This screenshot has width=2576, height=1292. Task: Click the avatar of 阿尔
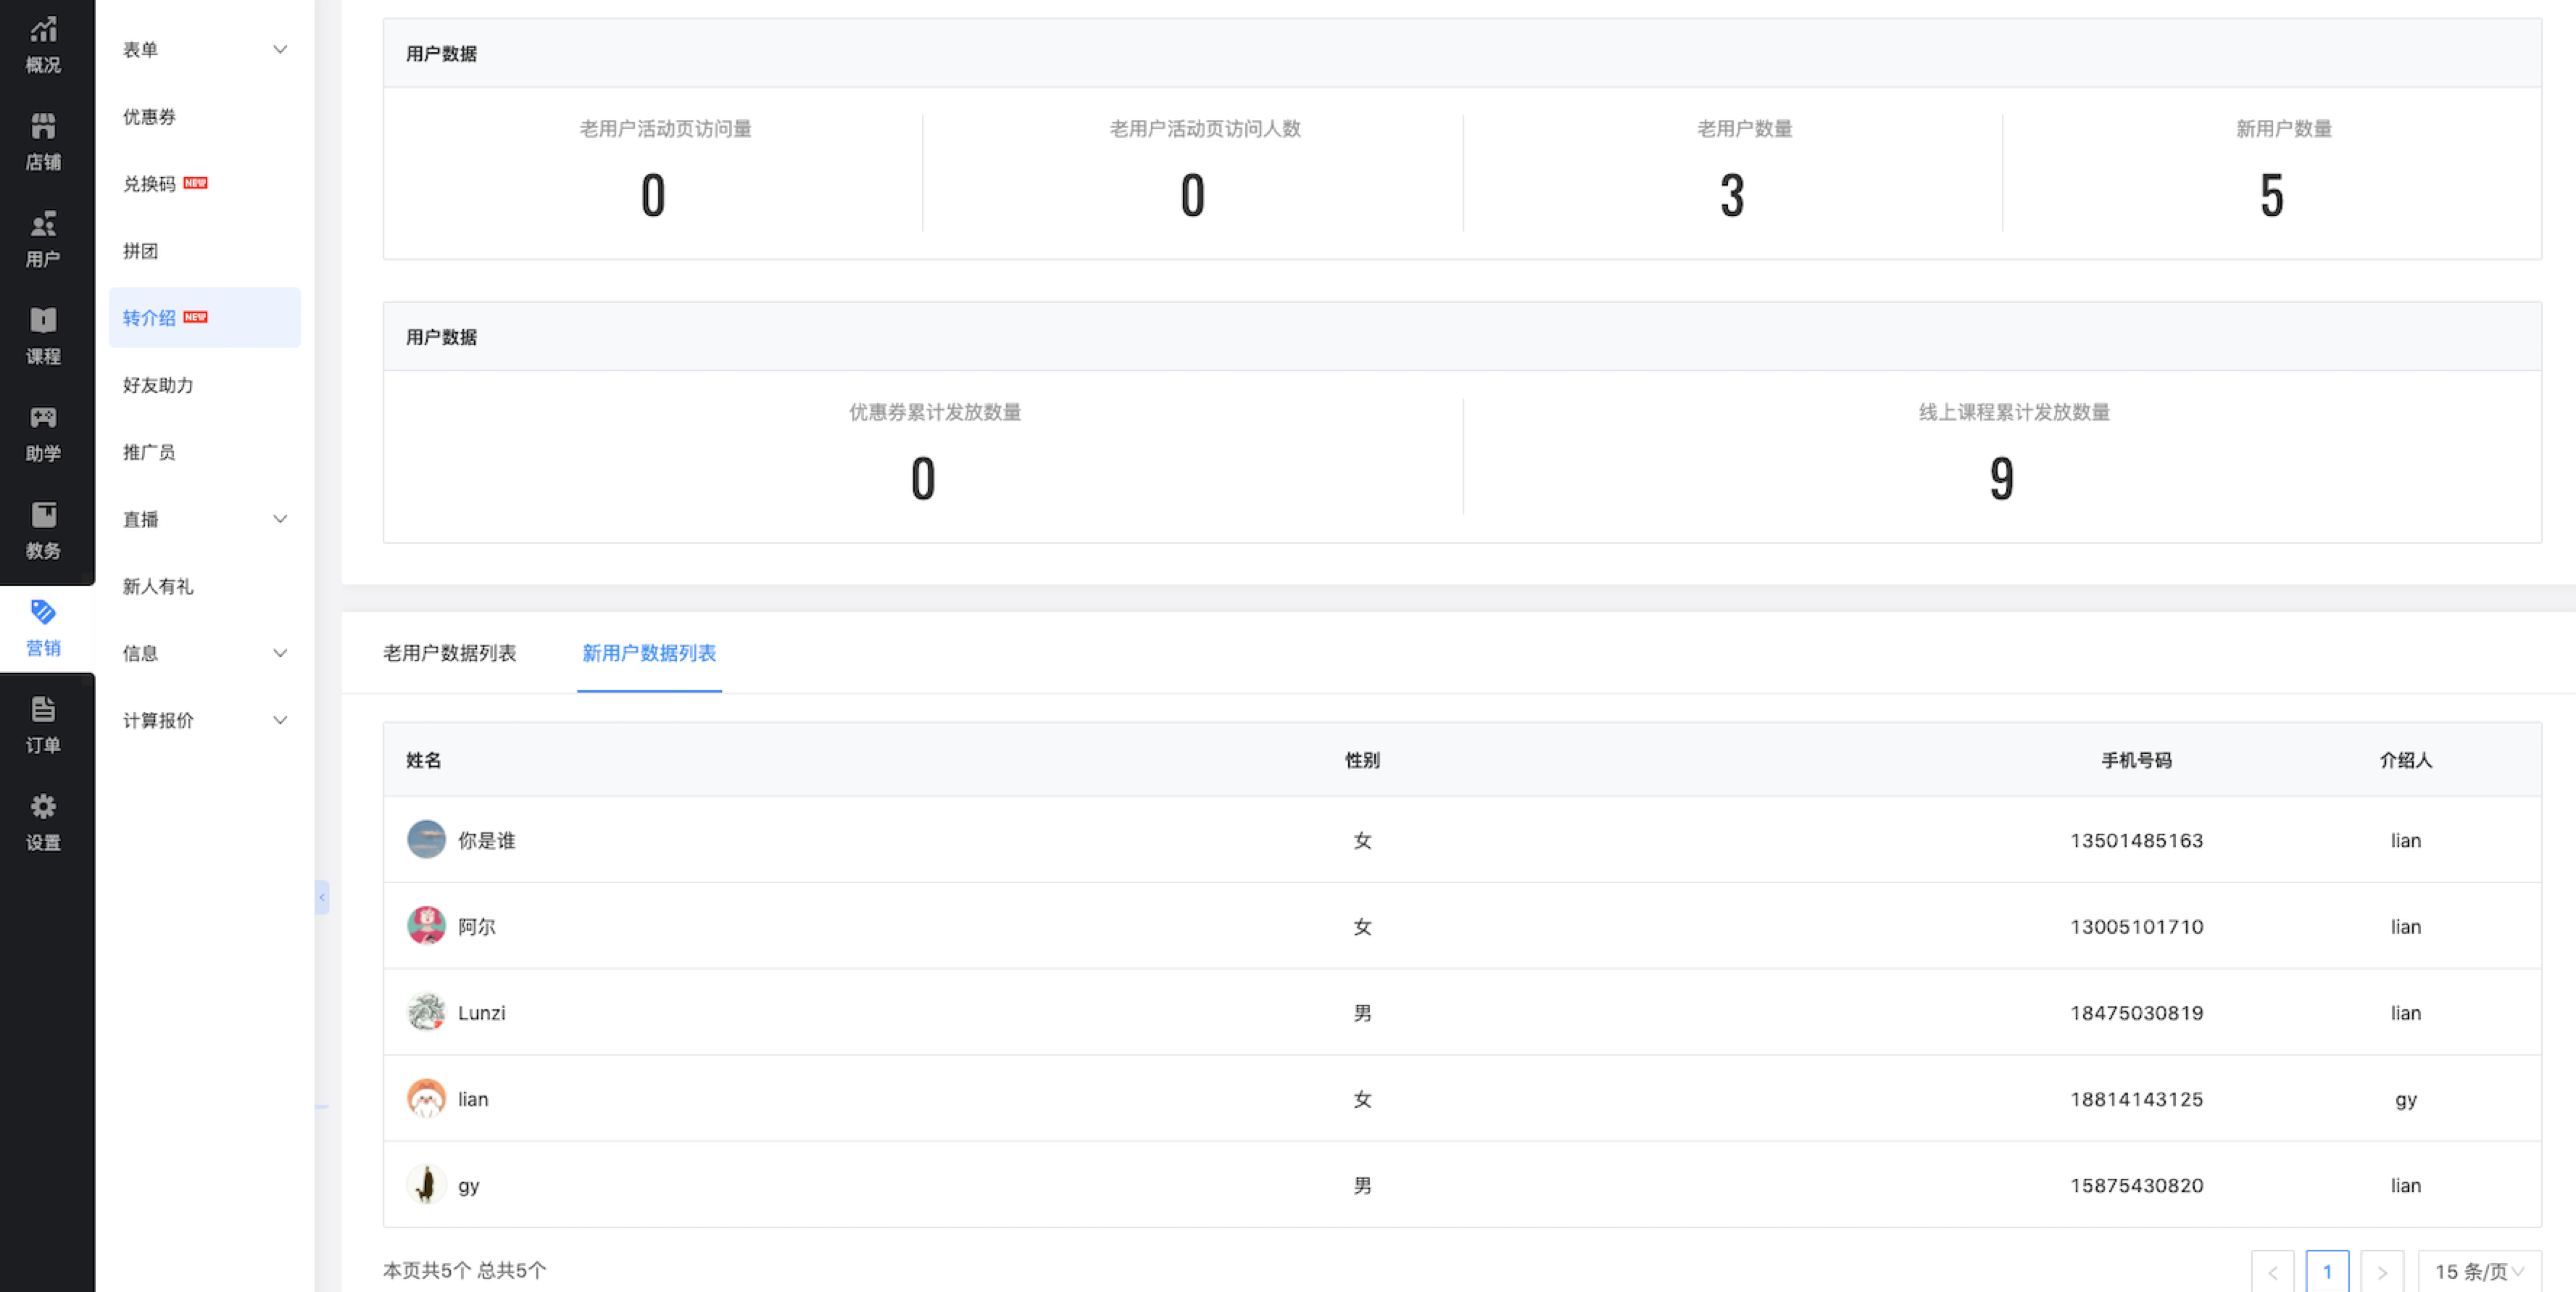[426, 926]
